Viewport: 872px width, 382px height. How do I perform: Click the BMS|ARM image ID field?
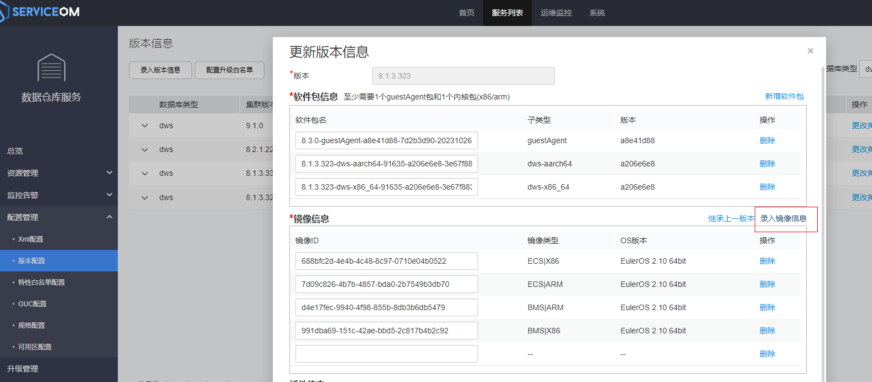tap(387, 307)
